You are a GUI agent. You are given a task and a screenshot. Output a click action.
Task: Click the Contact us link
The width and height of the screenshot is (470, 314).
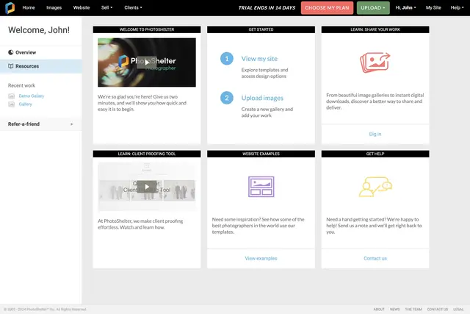point(375,258)
